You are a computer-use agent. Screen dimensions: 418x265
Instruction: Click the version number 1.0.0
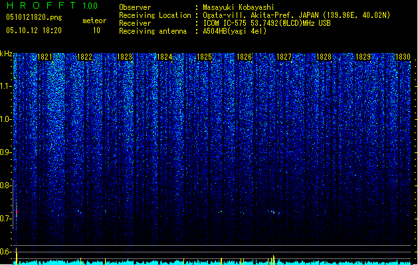(90, 6)
